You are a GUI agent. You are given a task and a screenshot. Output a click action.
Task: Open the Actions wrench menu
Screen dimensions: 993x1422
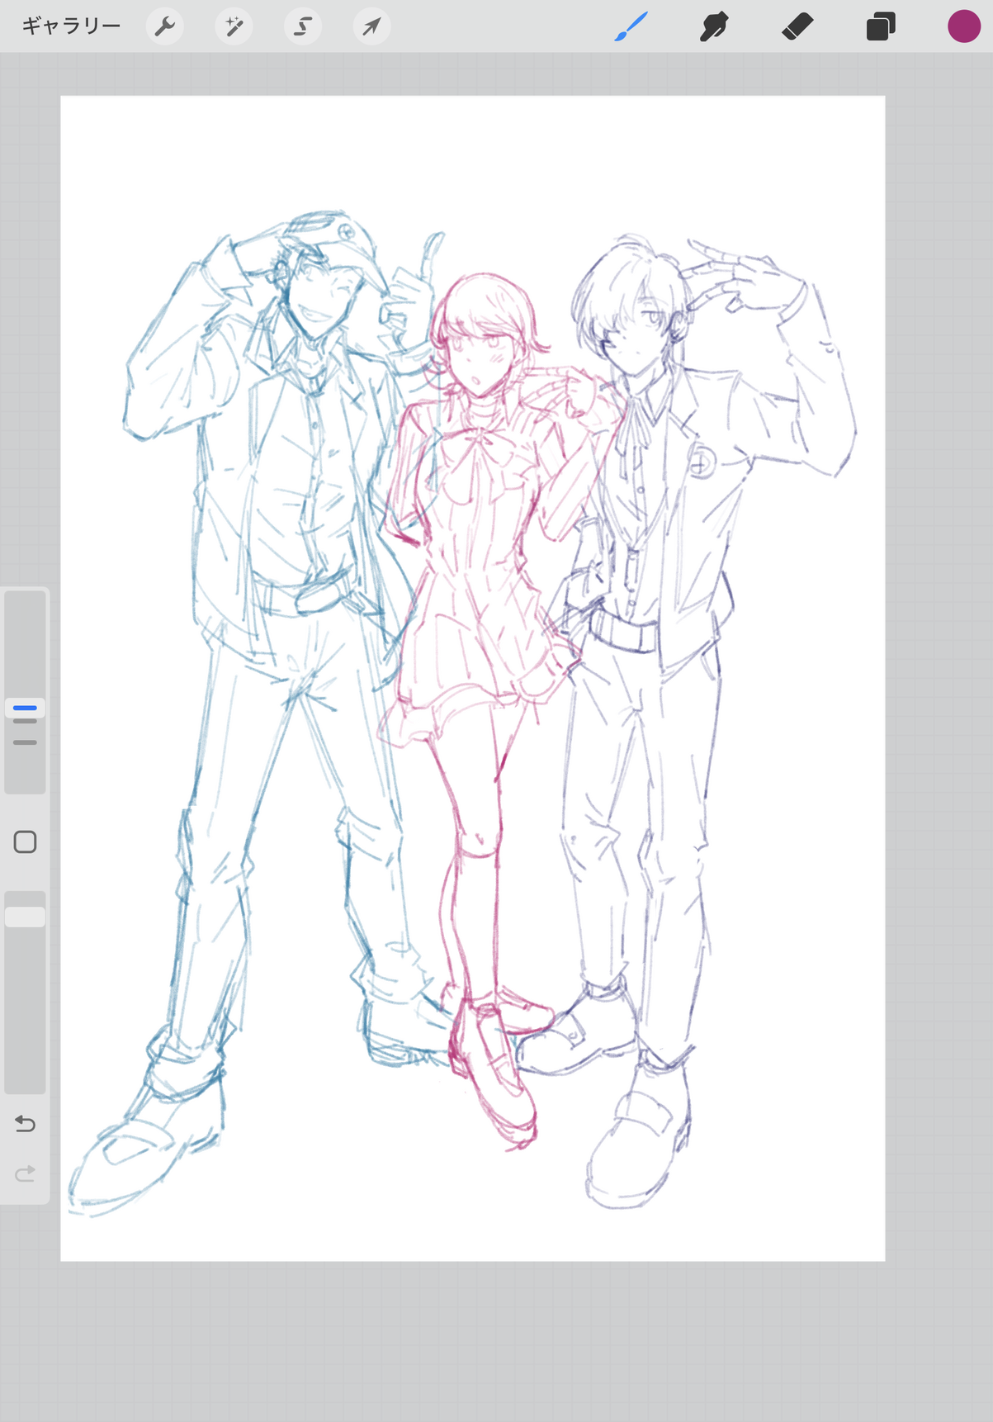pos(165,27)
